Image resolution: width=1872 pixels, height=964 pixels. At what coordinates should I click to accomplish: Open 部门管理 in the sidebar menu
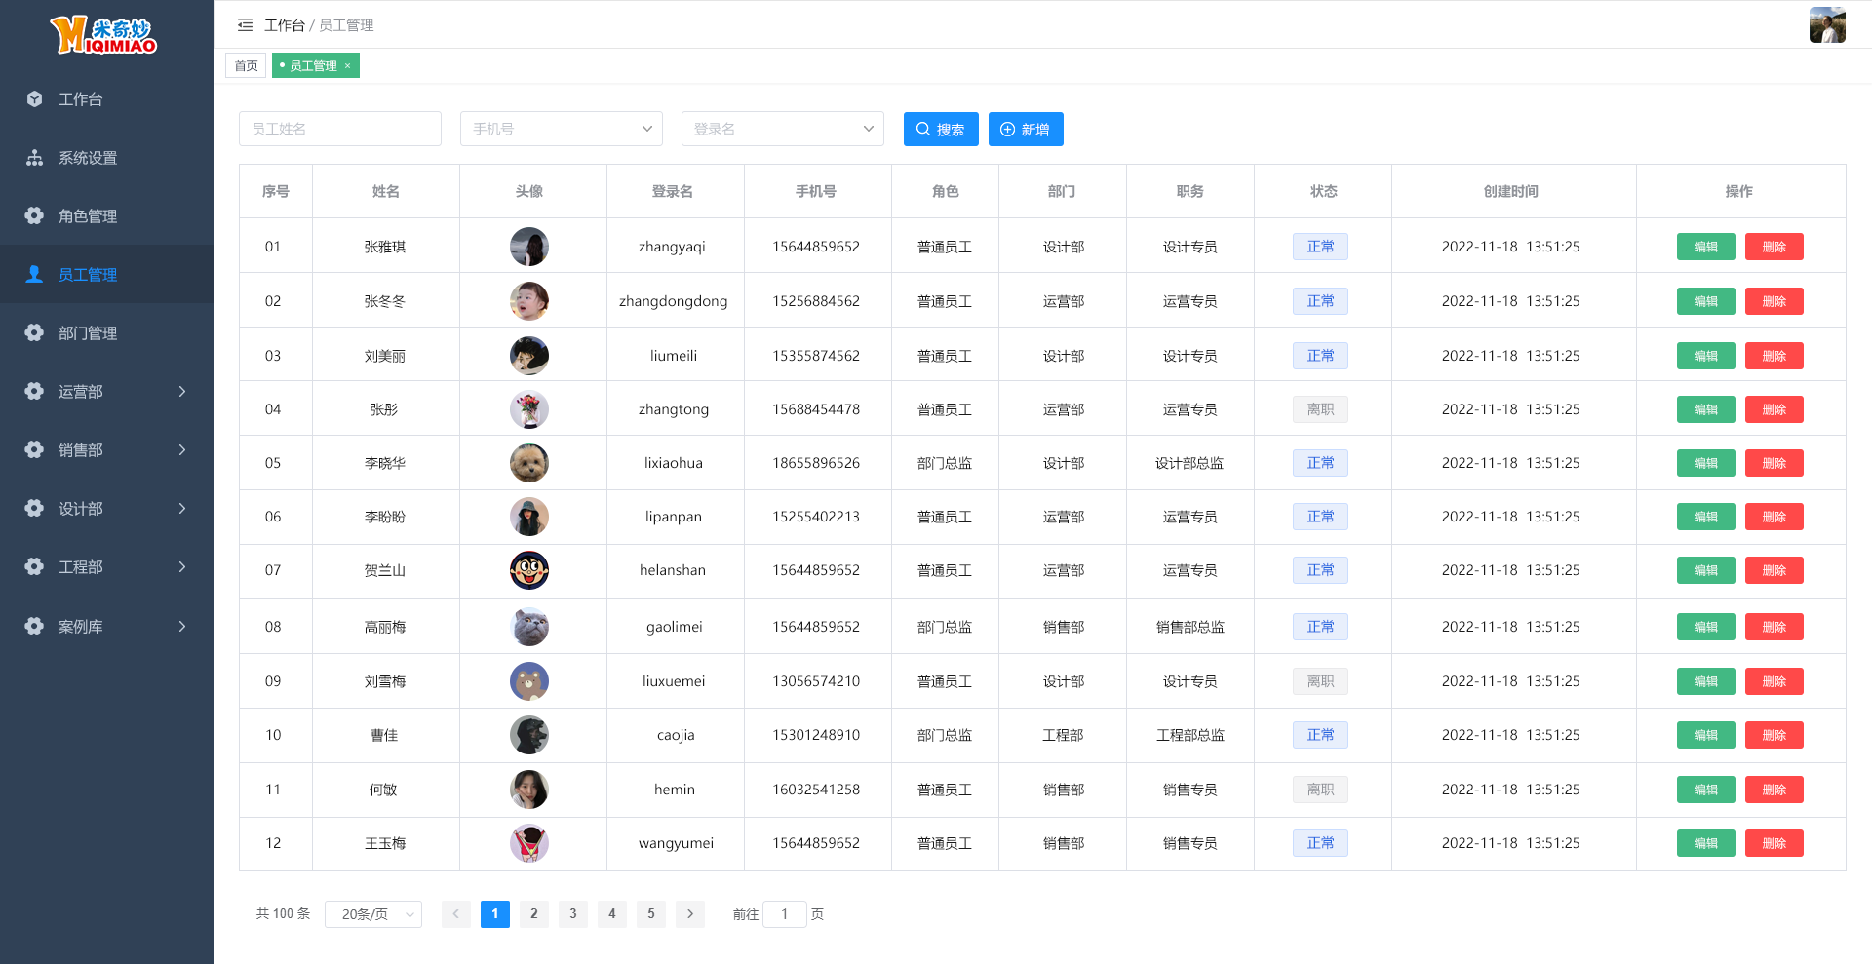coord(107,332)
